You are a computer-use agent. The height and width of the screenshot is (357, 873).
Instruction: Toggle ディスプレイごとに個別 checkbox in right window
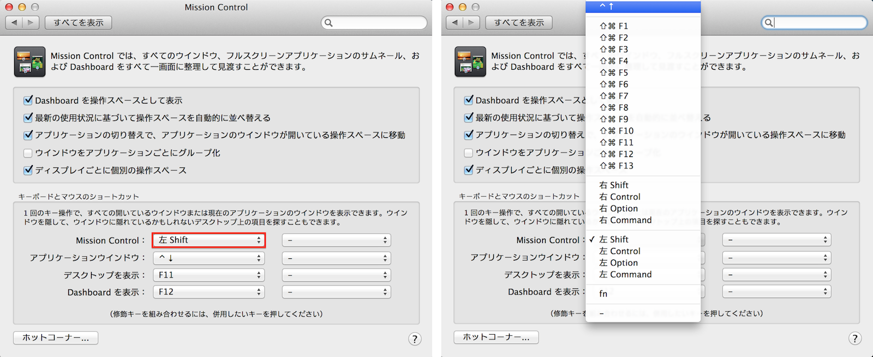[x=469, y=170]
